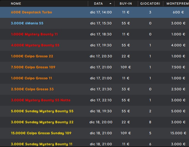This screenshot has height=147, width=189.
Task: Click players count 3 for Deepstack Turbo
Action: 150,12
